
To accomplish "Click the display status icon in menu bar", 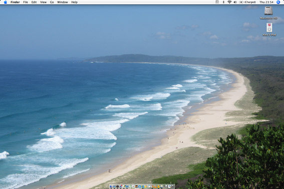I will pyautogui.click(x=217, y=2).
